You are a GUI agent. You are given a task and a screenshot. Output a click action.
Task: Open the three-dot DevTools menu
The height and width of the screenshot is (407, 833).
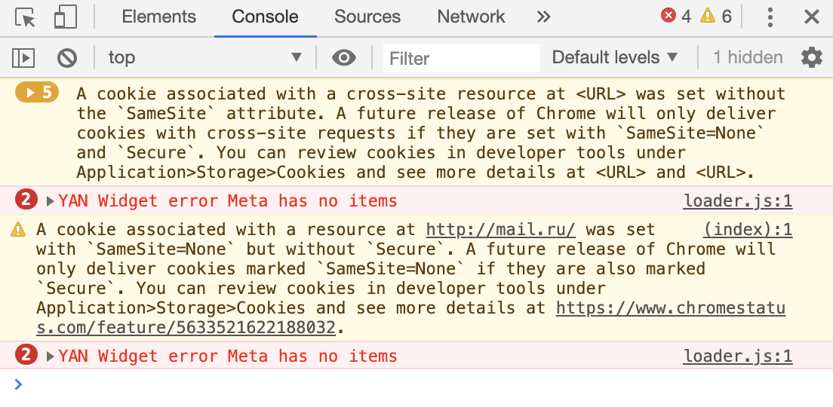point(770,17)
